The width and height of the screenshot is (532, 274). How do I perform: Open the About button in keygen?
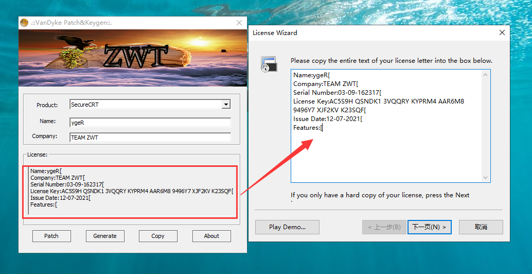tap(211, 236)
